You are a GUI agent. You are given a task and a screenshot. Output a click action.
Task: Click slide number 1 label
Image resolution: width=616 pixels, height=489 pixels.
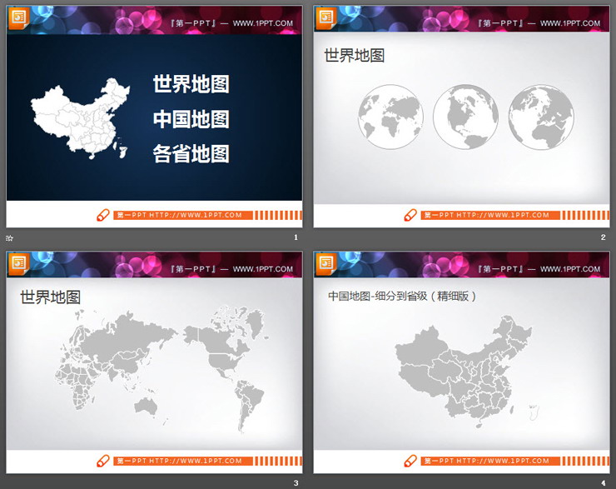point(296,237)
